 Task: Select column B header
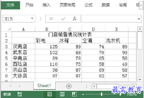point(47,29)
